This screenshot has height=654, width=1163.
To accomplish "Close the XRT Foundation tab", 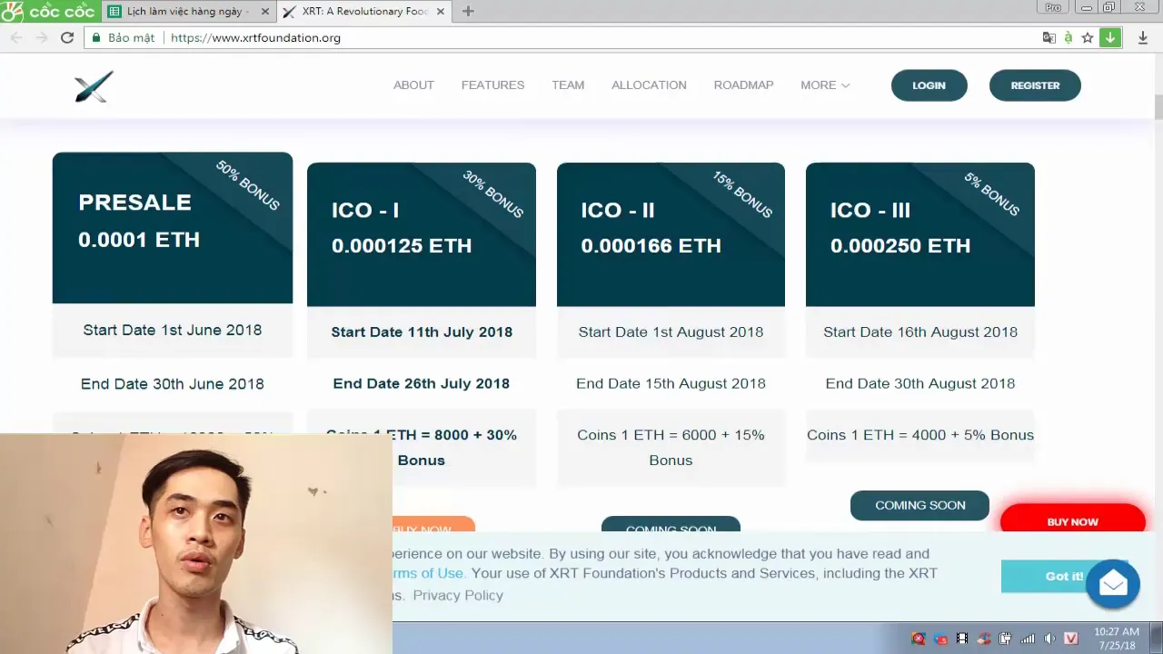I will click(x=442, y=12).
